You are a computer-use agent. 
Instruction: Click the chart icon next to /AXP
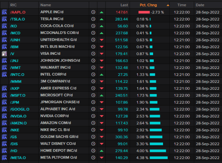tap(4, 88)
